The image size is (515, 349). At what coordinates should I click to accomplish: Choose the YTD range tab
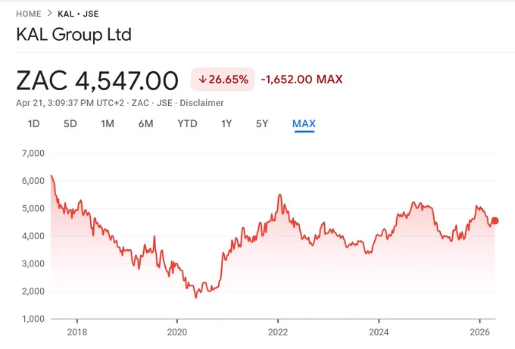point(187,123)
